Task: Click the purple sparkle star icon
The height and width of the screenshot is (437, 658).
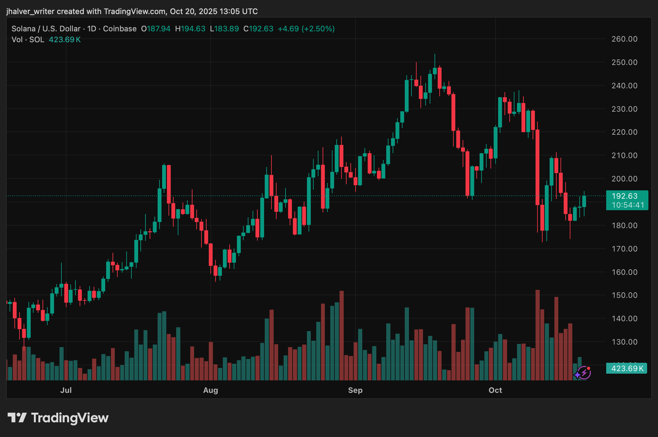Action: (x=577, y=375)
